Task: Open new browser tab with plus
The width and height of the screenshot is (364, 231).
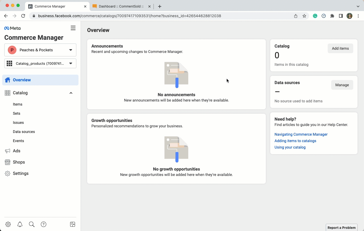Action: pyautogui.click(x=160, y=6)
